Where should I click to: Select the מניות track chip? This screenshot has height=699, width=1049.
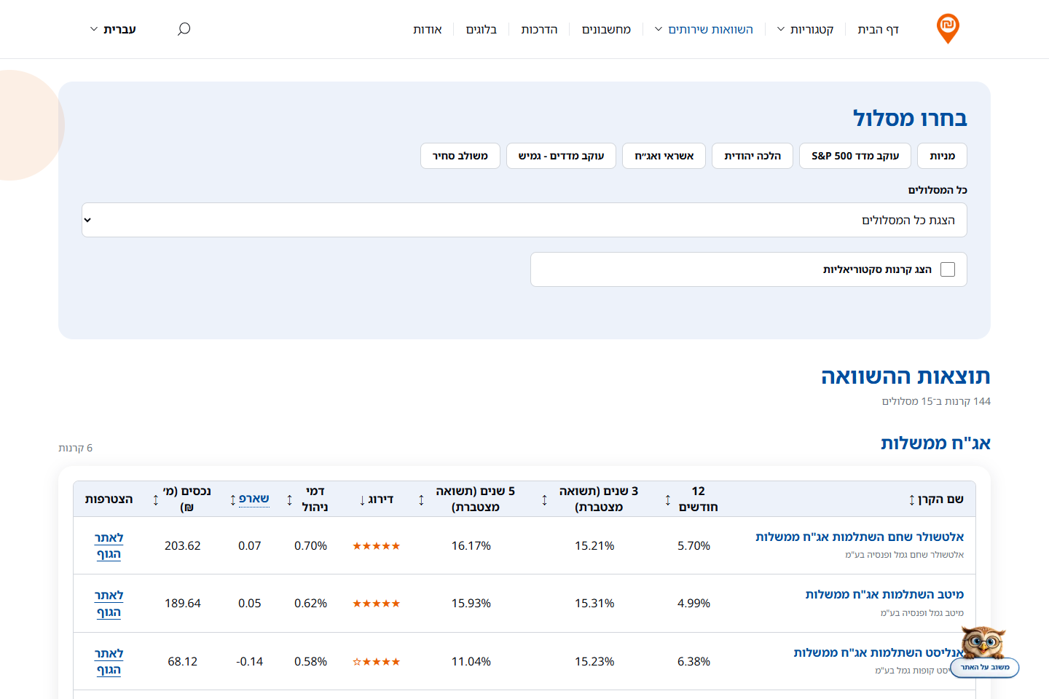[x=943, y=156]
